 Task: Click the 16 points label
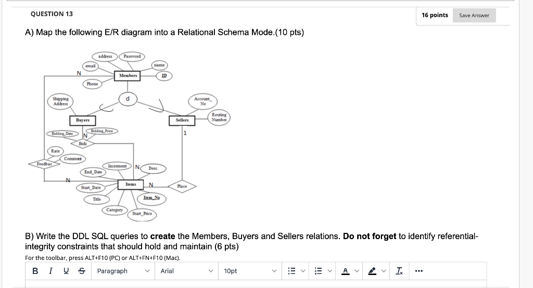435,15
